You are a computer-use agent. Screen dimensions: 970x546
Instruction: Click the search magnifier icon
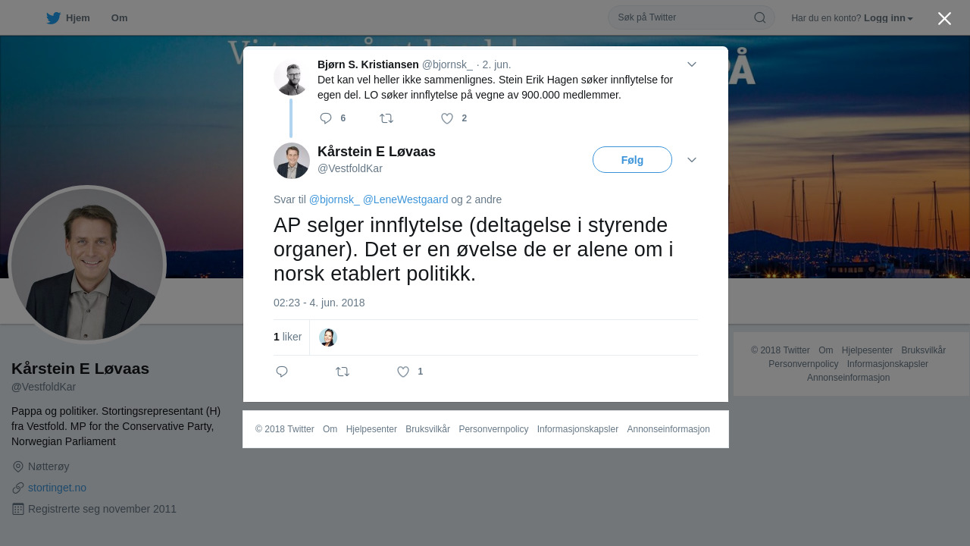(759, 17)
